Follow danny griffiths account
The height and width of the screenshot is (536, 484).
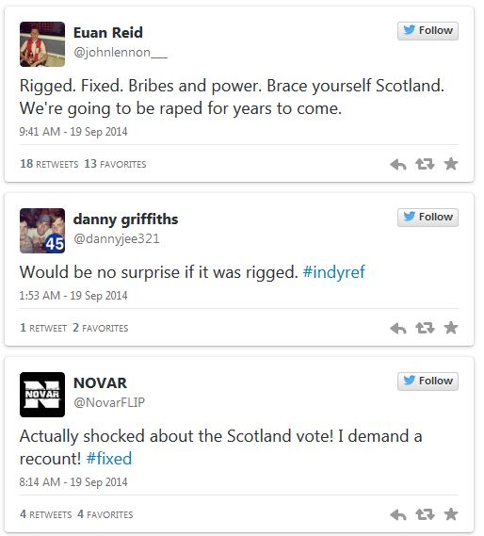428,218
